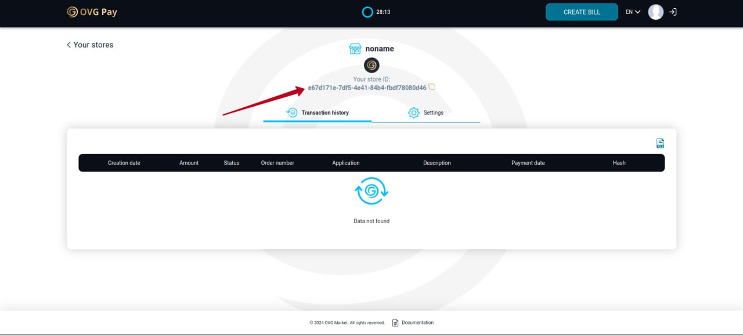Click the Payment date column header

coord(528,163)
